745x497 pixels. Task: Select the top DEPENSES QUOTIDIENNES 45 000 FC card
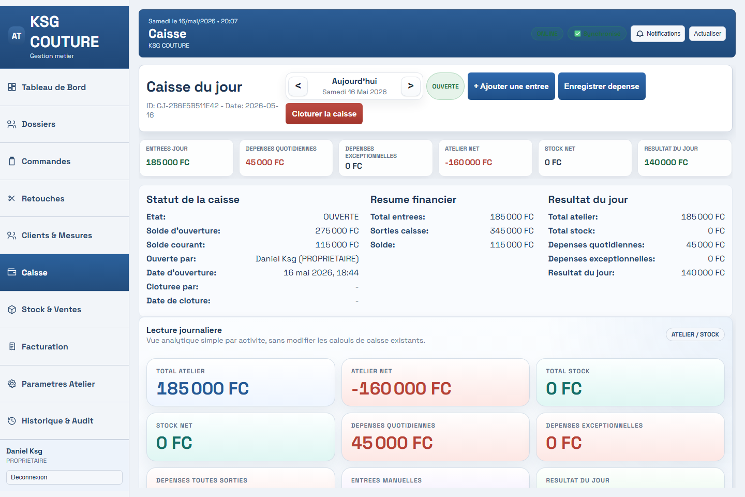(x=286, y=158)
